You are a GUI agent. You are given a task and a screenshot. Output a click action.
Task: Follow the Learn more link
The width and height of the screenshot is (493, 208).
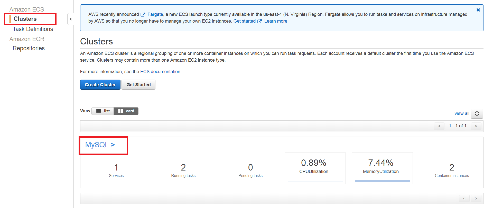coord(276,21)
